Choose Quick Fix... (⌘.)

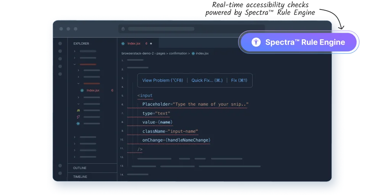tap(207, 81)
